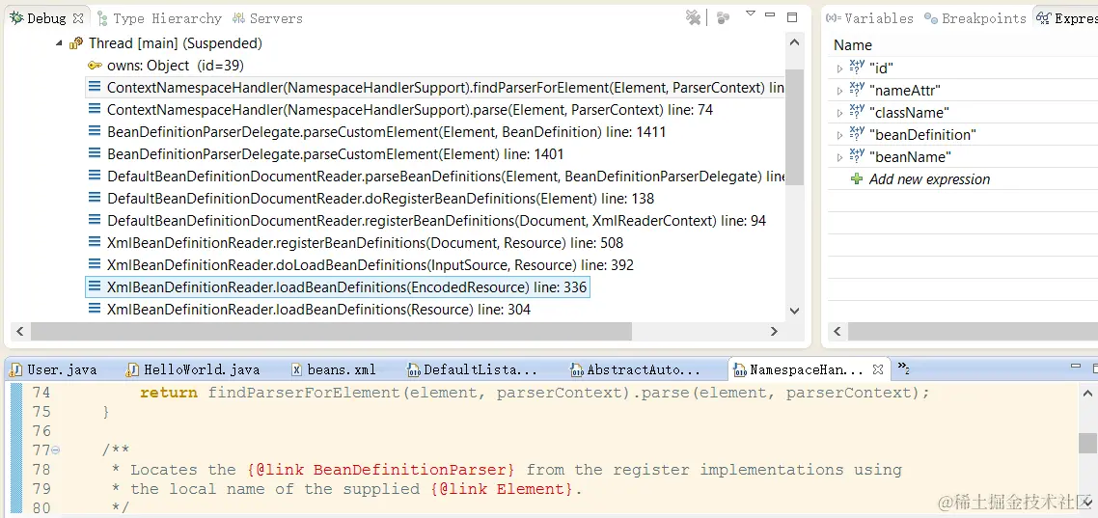Switch to the Breakpoints tab
The height and width of the screenshot is (518, 1098).
(x=976, y=18)
